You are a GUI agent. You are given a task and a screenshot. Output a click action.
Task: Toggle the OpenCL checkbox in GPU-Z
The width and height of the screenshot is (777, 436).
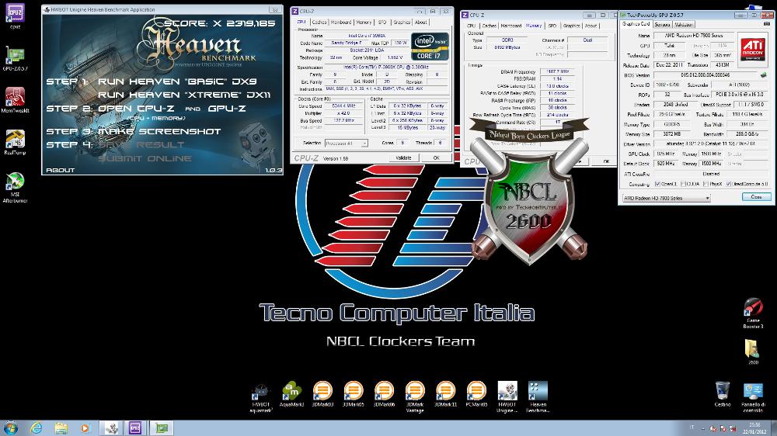tap(657, 184)
